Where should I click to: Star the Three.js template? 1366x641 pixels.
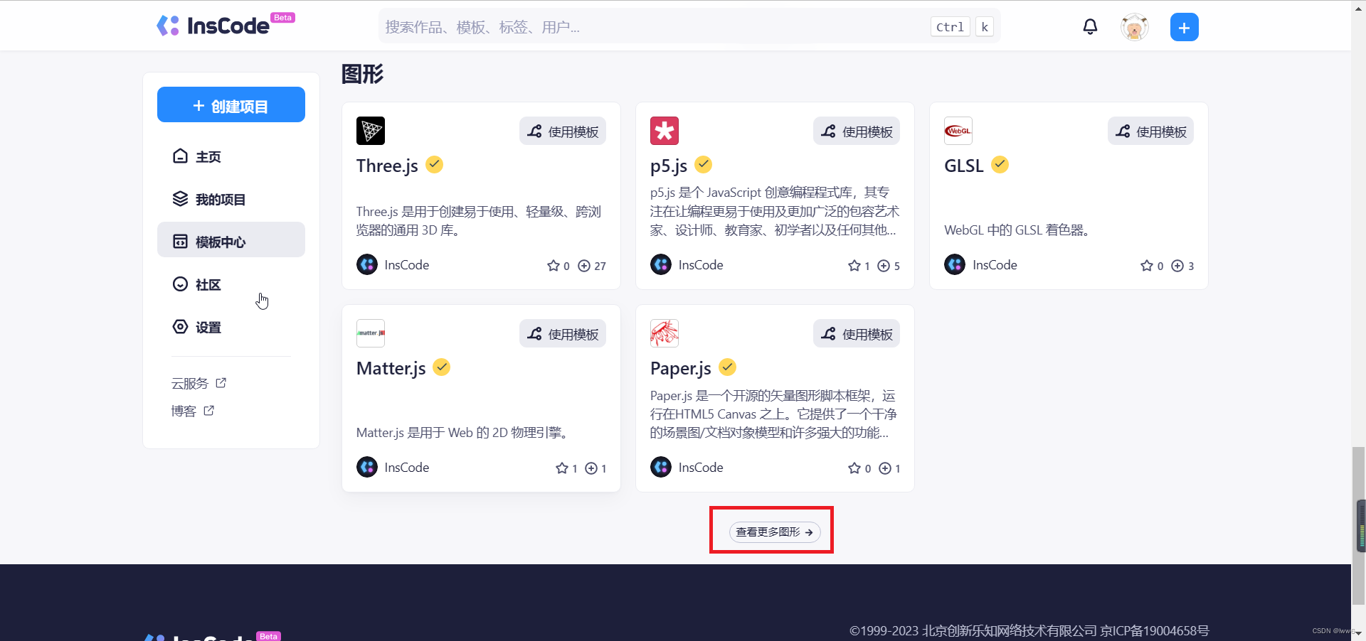tap(554, 266)
